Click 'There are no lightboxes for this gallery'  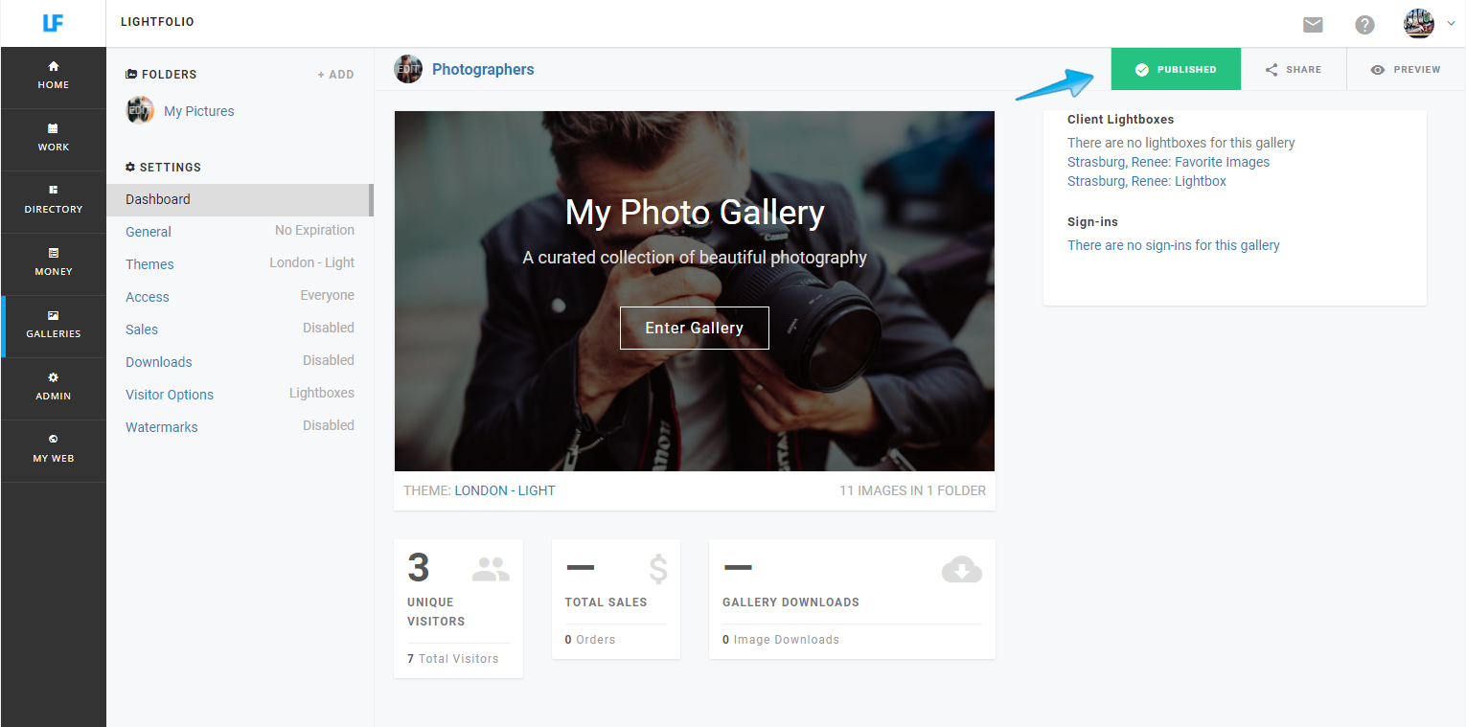click(1181, 143)
